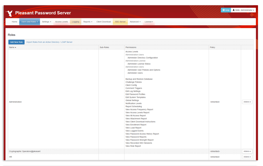Open the Settings dropdown menu
This screenshot has height=166, width=263.
47,22
